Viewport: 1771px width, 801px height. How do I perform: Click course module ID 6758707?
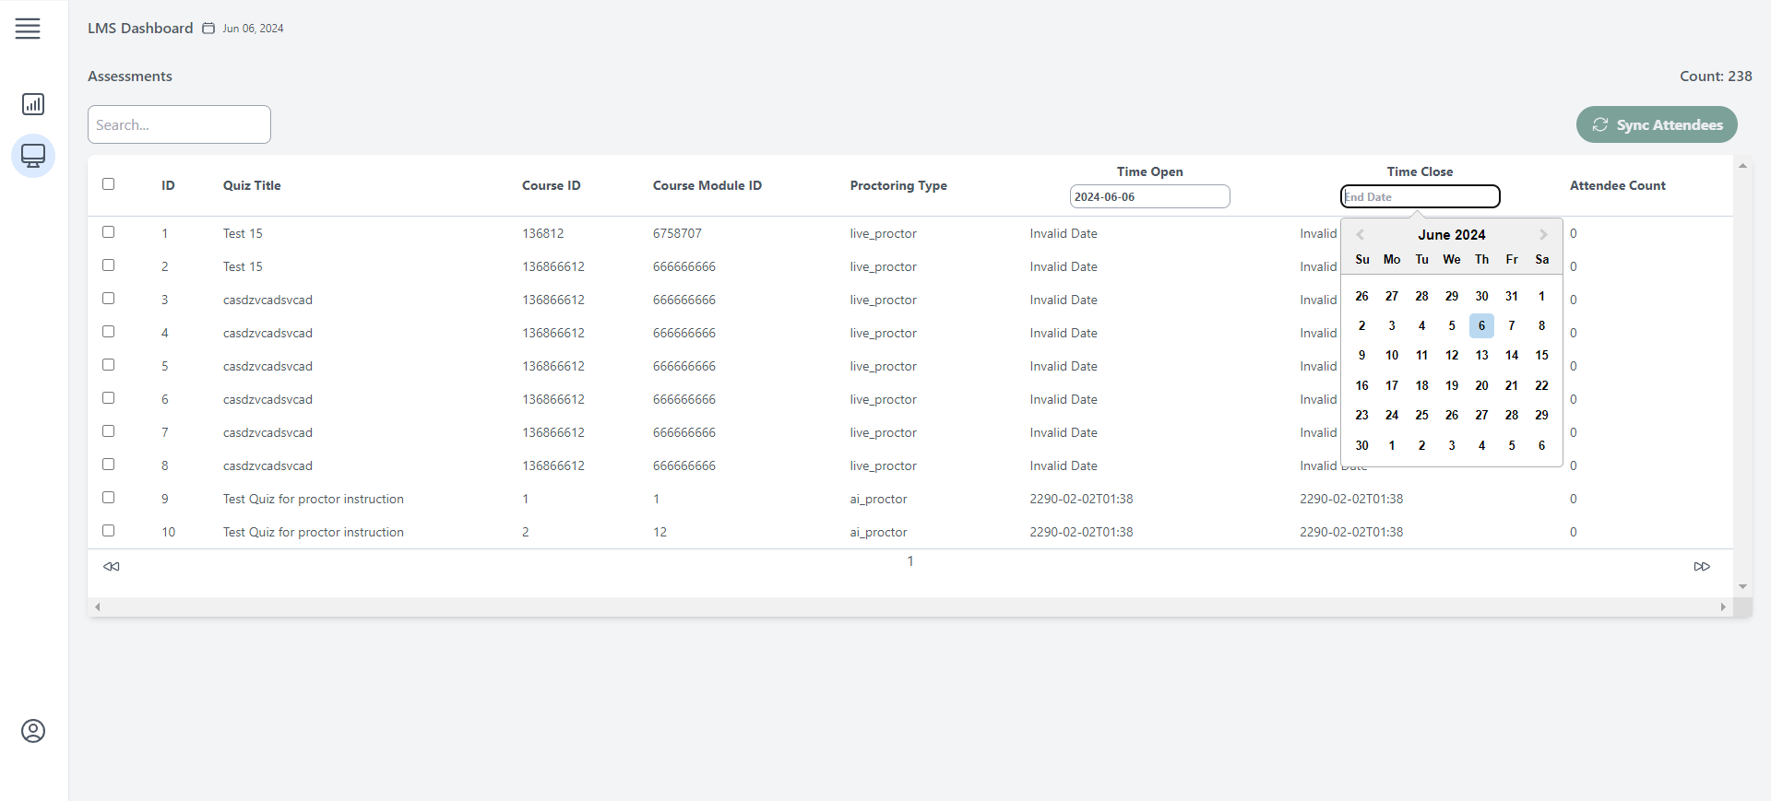[x=677, y=233]
